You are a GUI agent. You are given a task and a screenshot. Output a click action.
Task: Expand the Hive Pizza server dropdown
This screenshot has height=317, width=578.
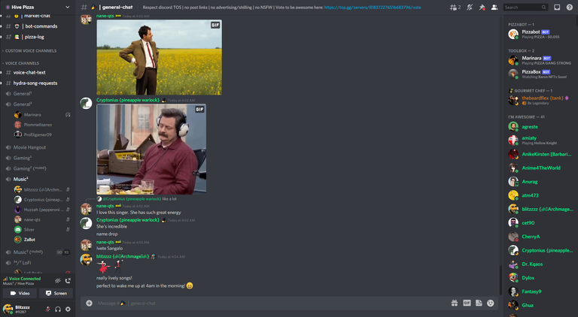[68, 8]
